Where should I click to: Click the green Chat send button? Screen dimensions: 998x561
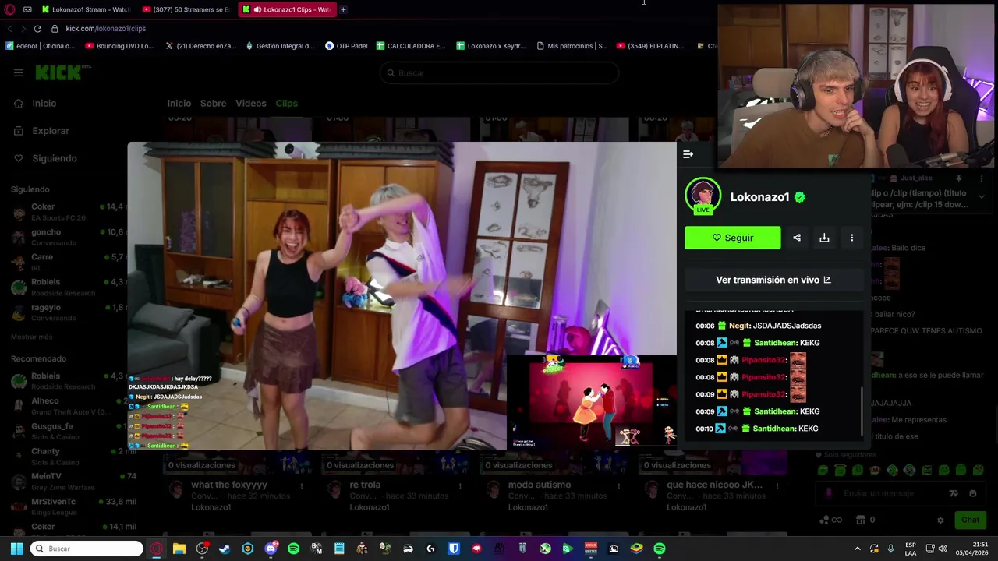pos(970,520)
